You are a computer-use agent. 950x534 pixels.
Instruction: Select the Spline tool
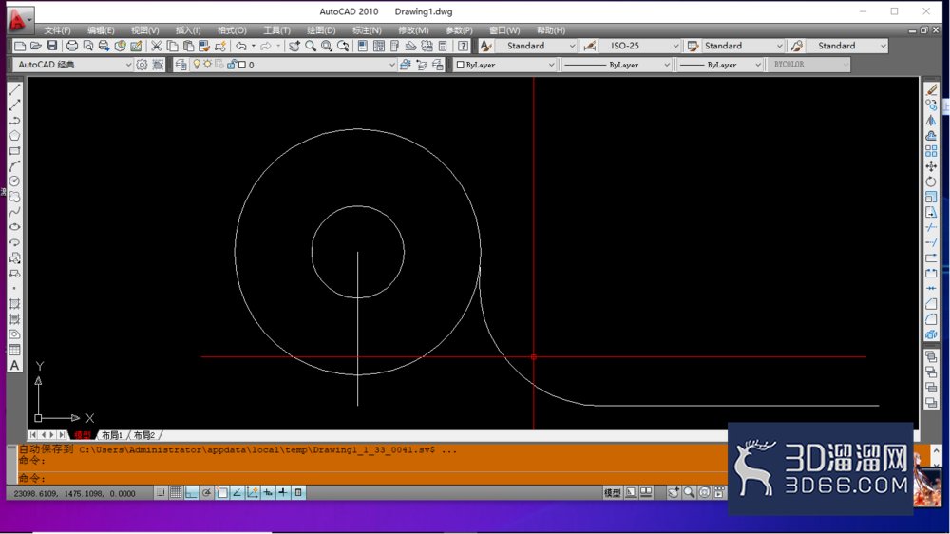tap(14, 212)
